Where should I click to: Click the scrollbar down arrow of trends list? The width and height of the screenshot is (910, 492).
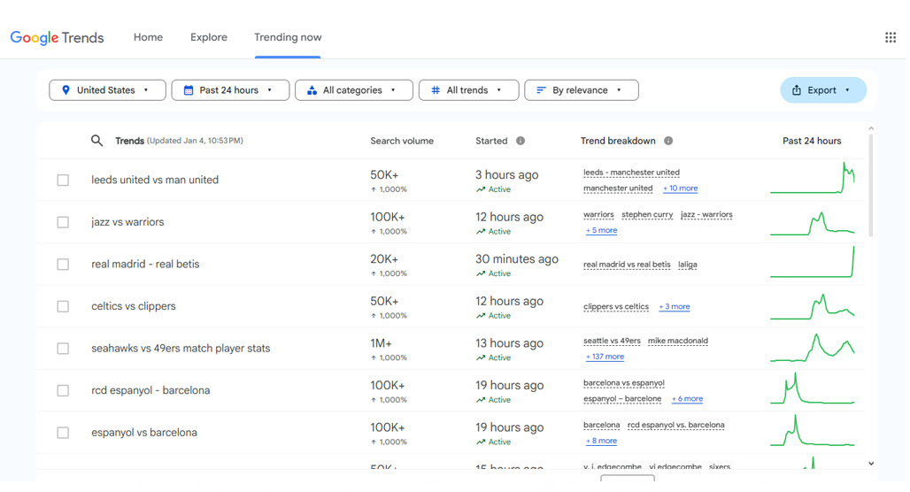[871, 464]
